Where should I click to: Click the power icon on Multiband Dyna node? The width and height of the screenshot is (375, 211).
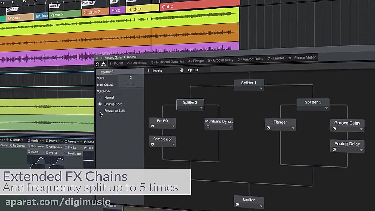click(208, 127)
